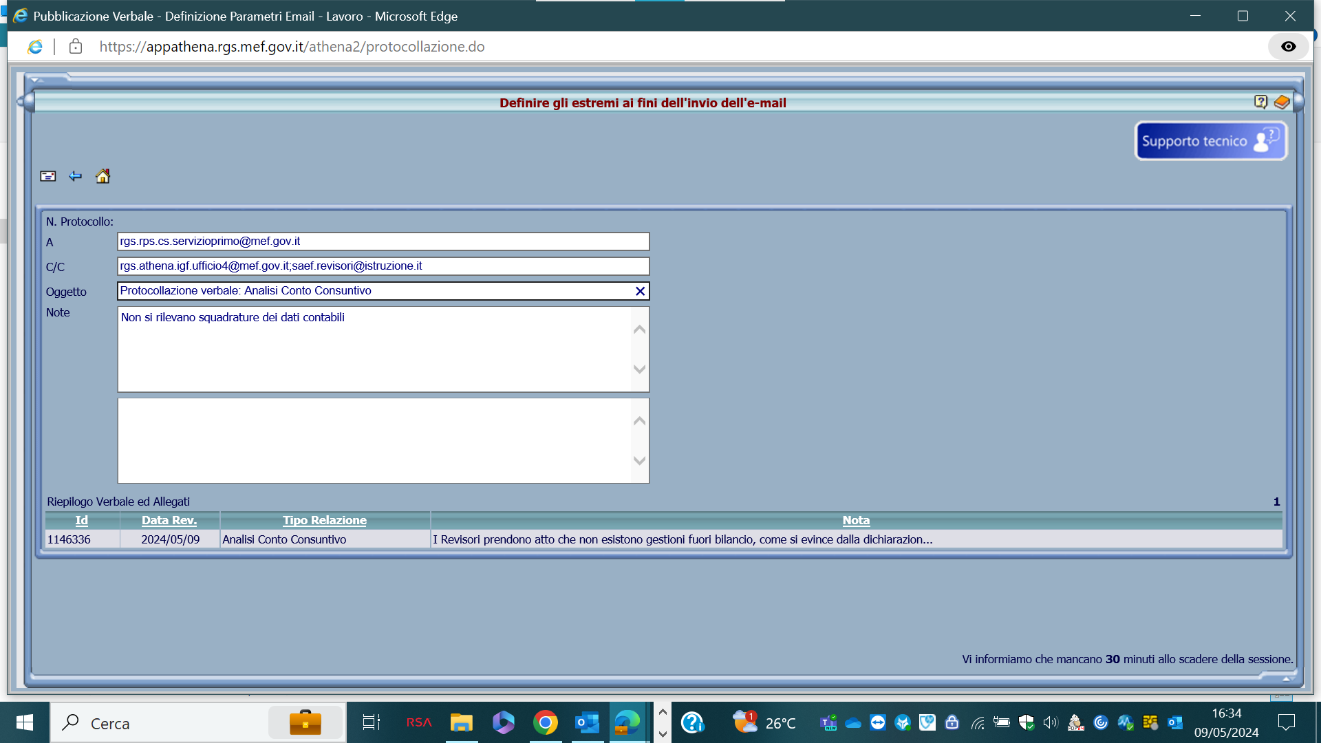This screenshot has height=743, width=1321.
Task: Sort table by Data Rev. column
Action: 169,520
